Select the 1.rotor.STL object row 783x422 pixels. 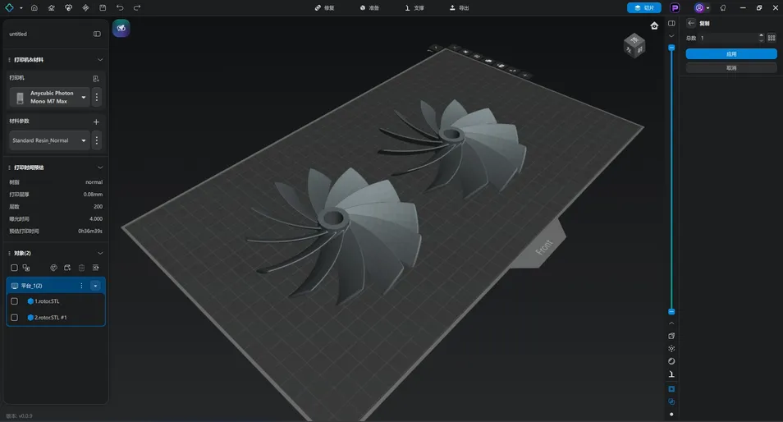(56, 301)
